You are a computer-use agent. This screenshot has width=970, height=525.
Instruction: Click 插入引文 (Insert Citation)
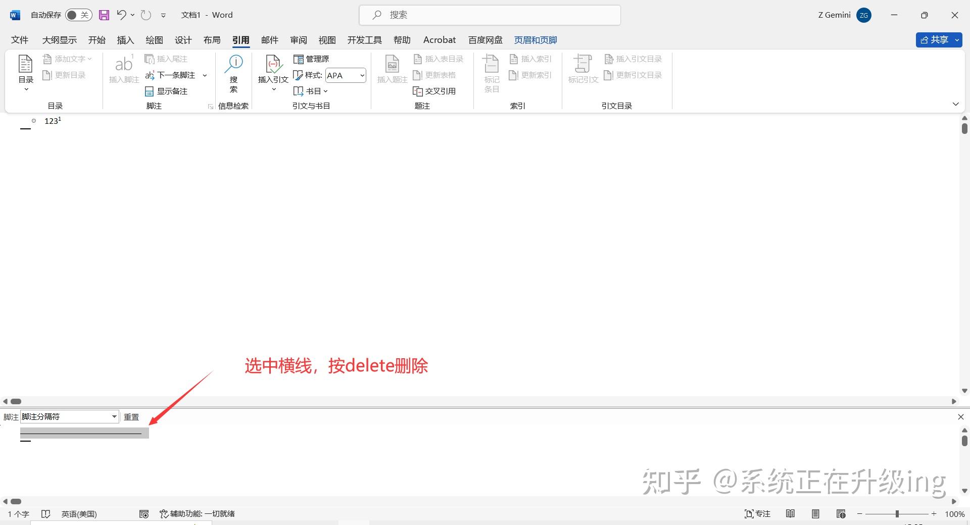tap(273, 73)
